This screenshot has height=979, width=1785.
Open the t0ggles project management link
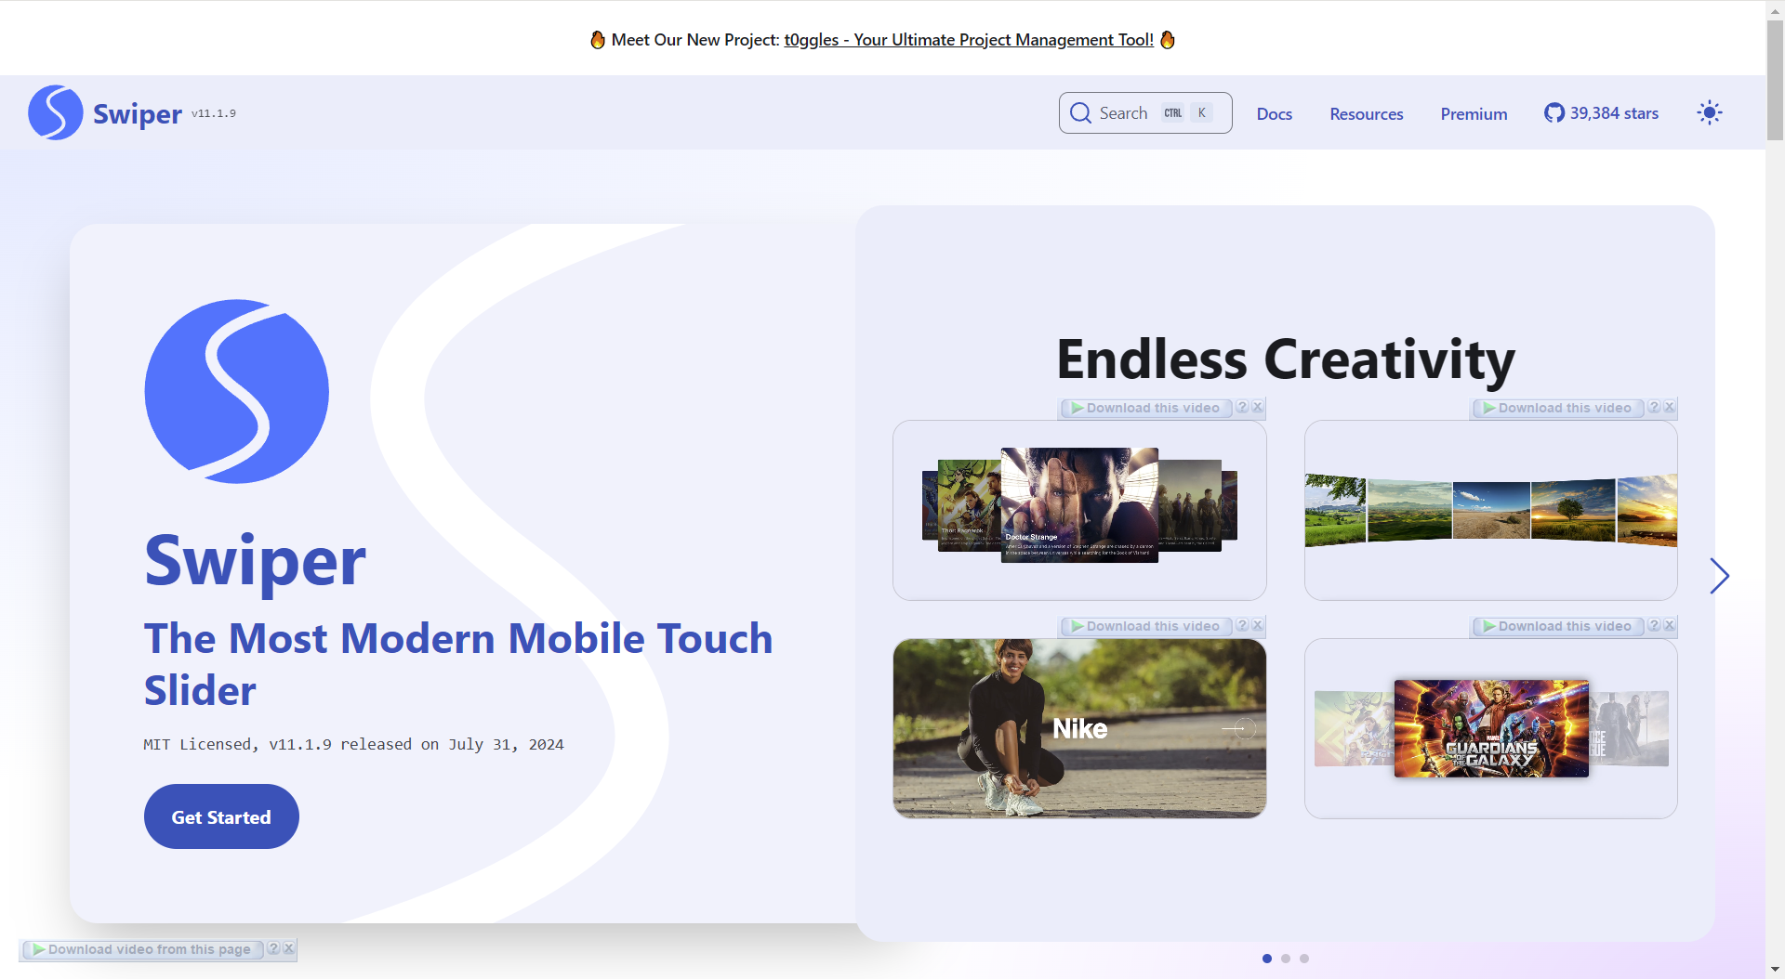968,40
